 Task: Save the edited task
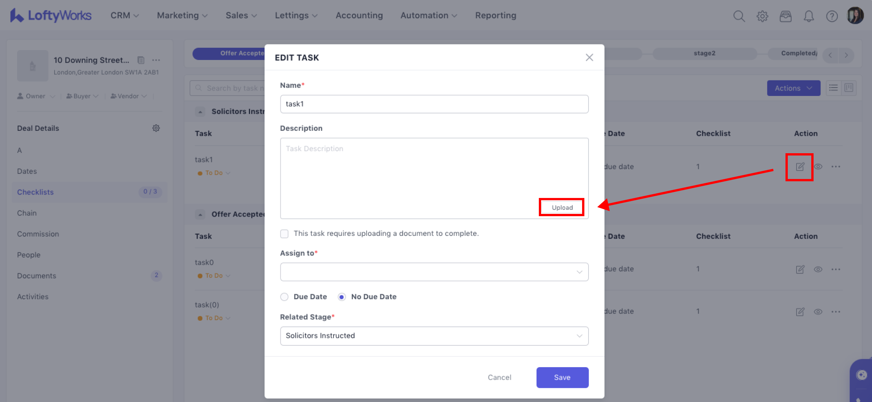click(562, 377)
